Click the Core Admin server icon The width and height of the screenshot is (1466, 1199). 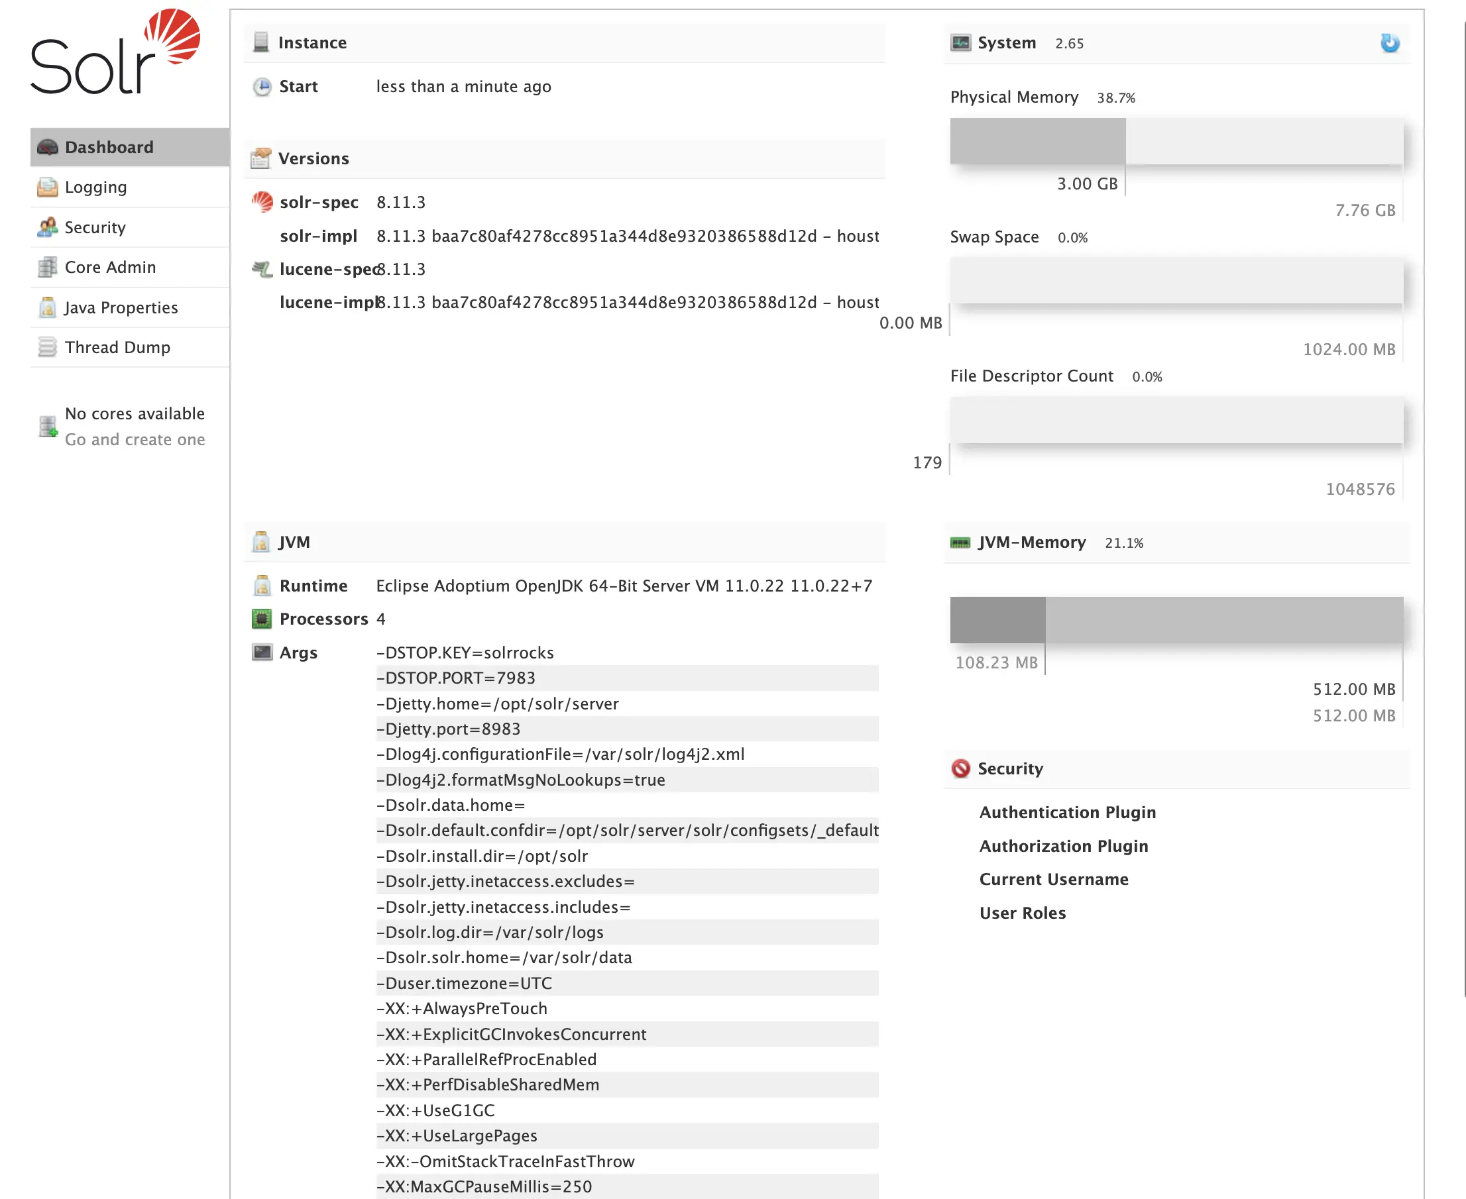pyautogui.click(x=48, y=267)
